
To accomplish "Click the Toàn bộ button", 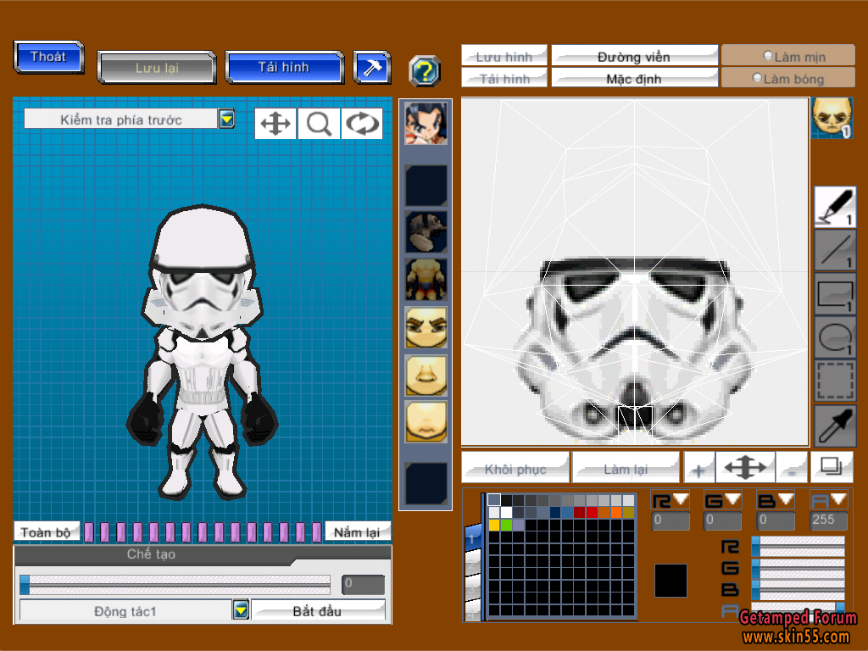I will click(46, 531).
